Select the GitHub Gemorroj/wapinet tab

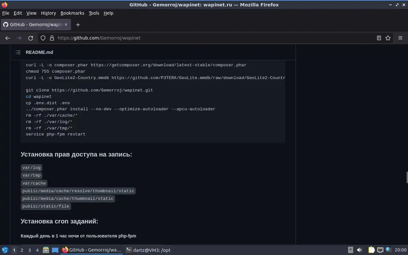[x=35, y=25]
